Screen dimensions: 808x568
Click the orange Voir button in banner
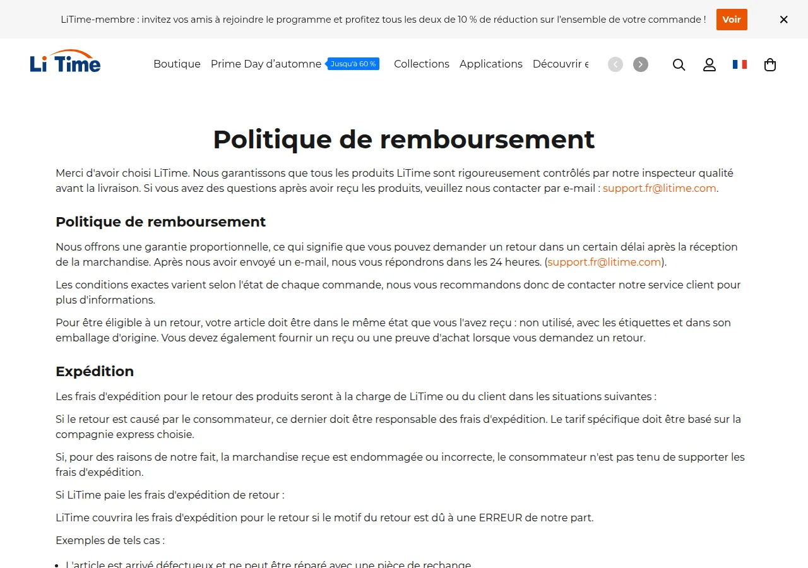732,20
